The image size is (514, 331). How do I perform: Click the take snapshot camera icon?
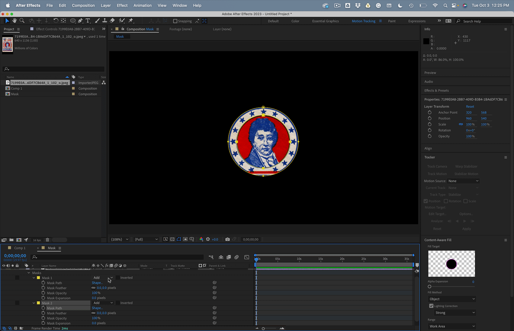point(227,239)
